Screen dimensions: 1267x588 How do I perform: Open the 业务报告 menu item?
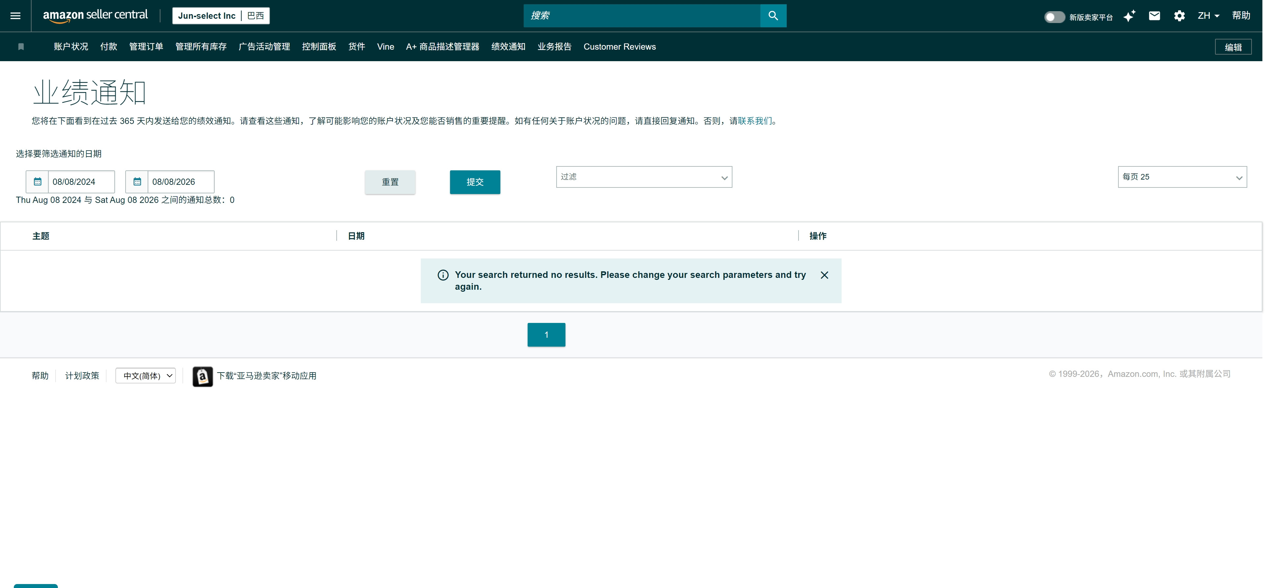[554, 47]
